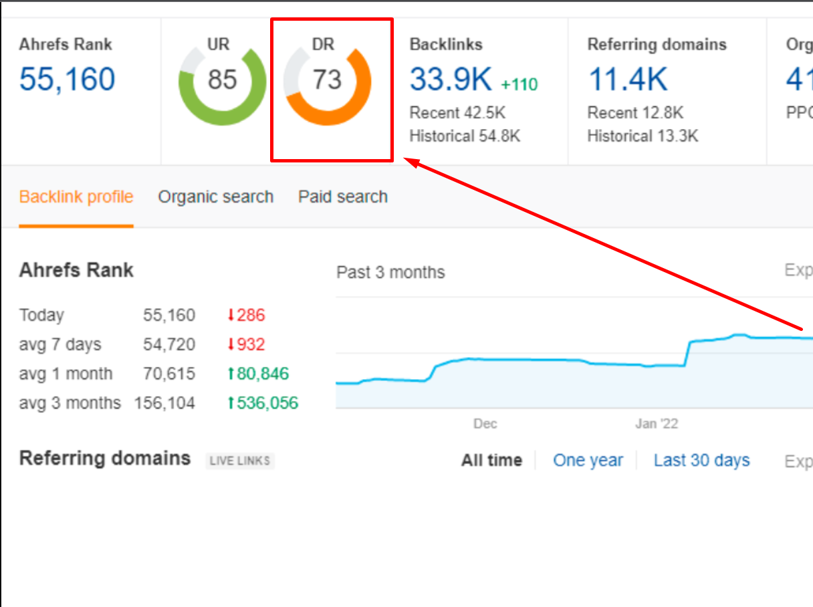Click the red down arrow beside 932
The width and height of the screenshot is (813, 607).
(230, 344)
